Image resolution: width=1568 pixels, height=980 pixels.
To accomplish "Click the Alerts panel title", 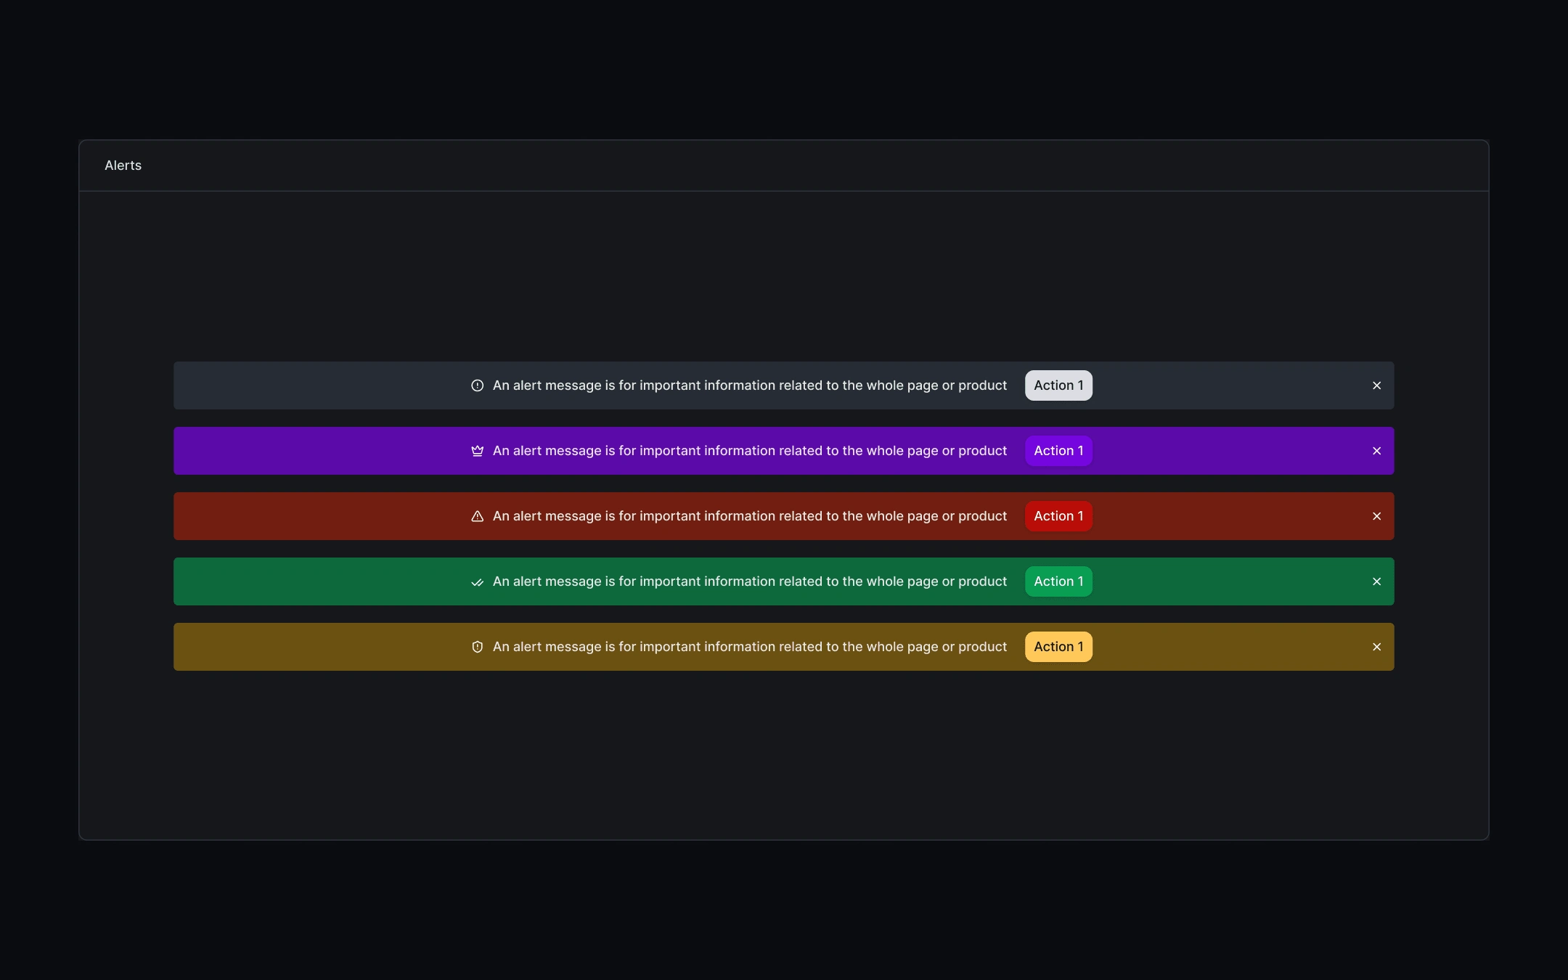I will click(x=123, y=166).
